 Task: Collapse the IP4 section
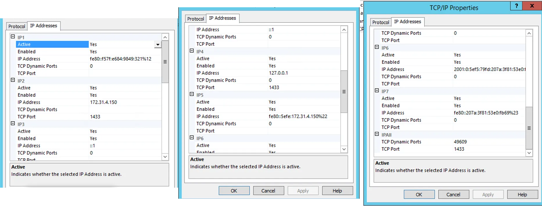pos(192,51)
